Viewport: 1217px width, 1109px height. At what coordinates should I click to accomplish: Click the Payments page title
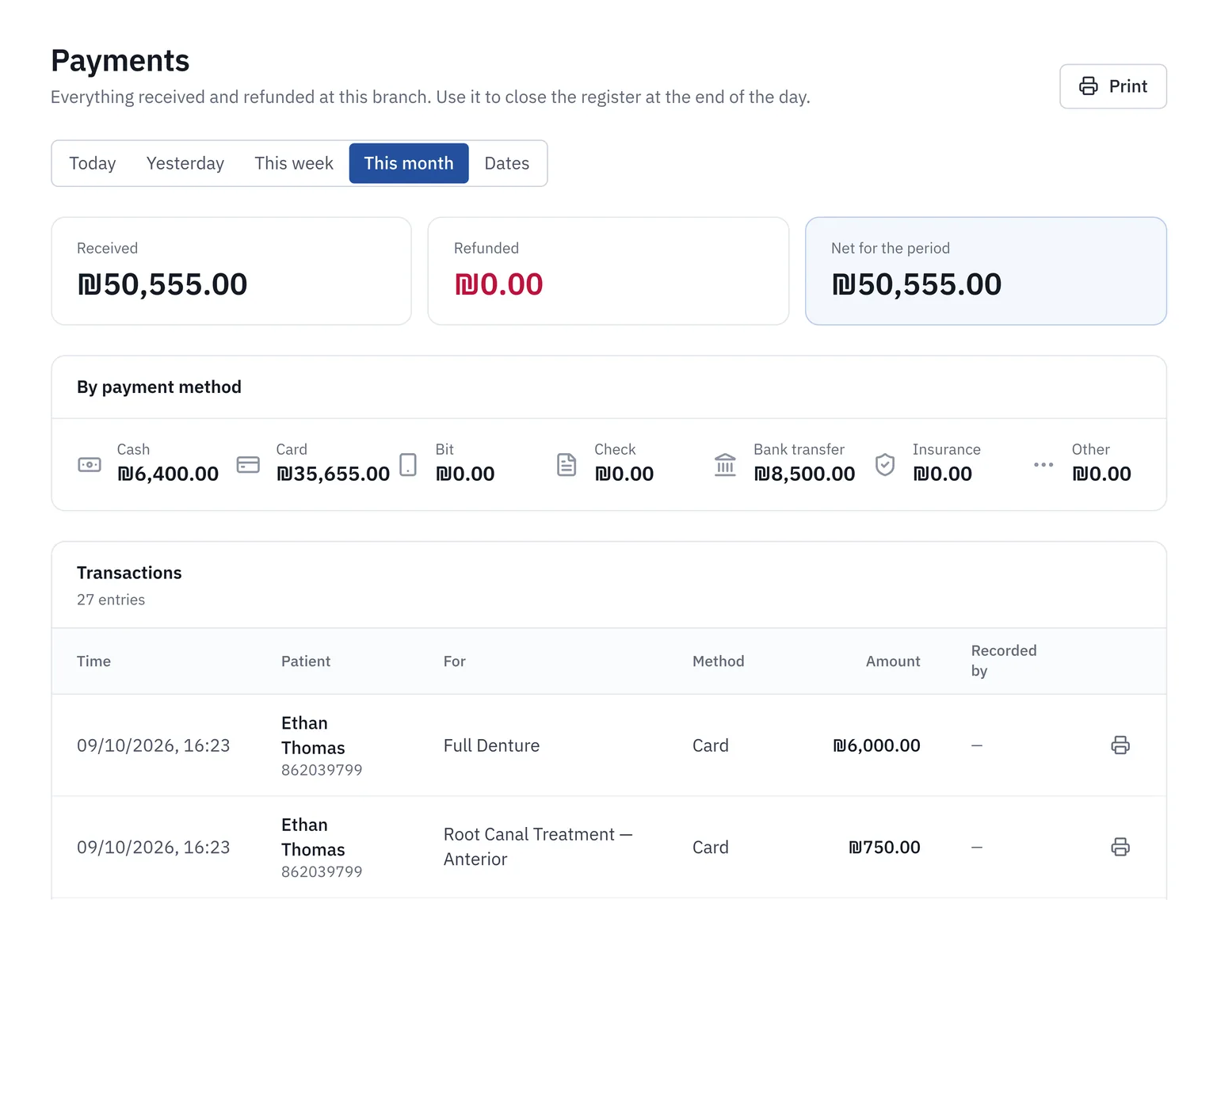(x=120, y=61)
